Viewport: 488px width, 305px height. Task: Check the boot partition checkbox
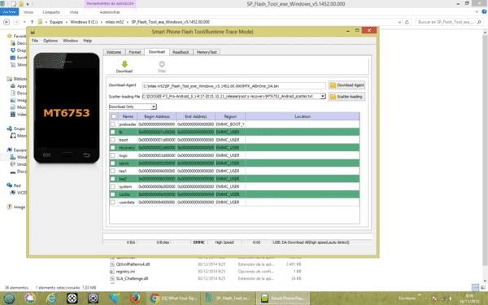(x=113, y=140)
